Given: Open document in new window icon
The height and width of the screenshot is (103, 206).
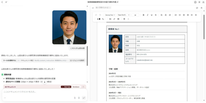Looking at the screenshot, I should [197, 8].
